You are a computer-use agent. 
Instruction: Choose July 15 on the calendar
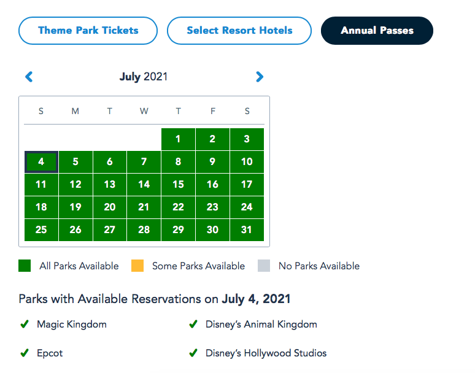pyautogui.click(x=178, y=185)
